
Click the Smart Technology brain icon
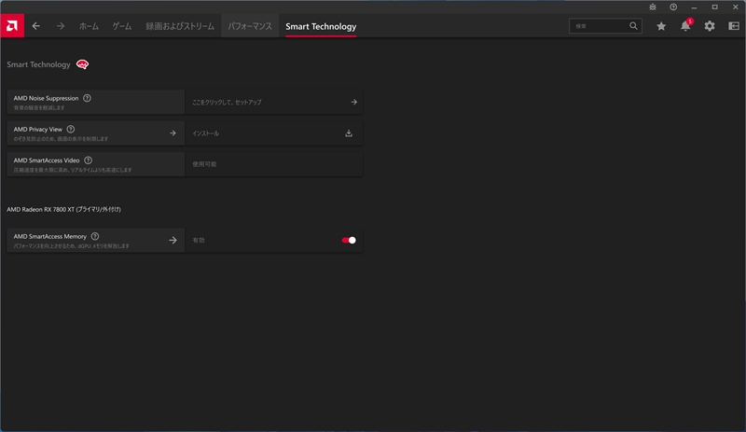coord(82,64)
